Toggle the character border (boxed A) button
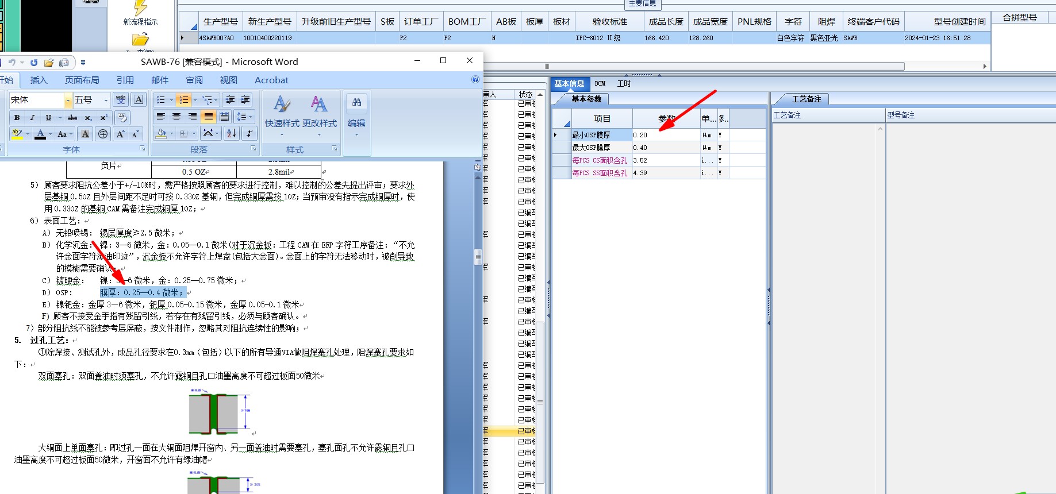 pos(139,100)
